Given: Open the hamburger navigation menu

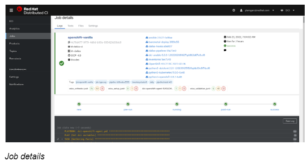Looking at the screenshot, I should [x=12, y=10].
